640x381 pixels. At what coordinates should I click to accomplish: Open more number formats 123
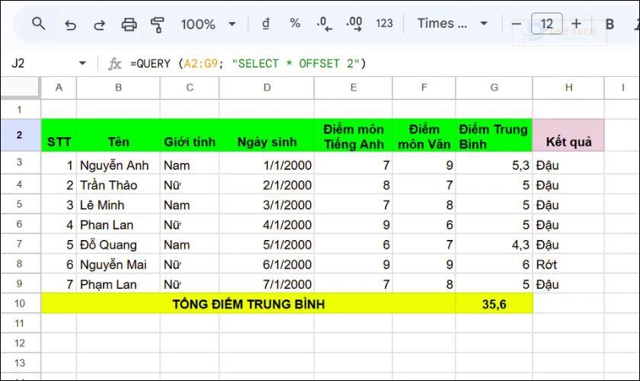[x=384, y=24]
